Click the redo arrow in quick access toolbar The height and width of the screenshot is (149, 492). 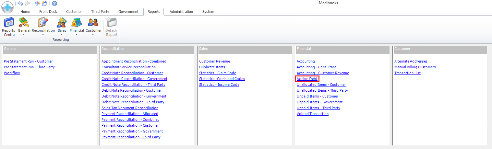(27, 4)
